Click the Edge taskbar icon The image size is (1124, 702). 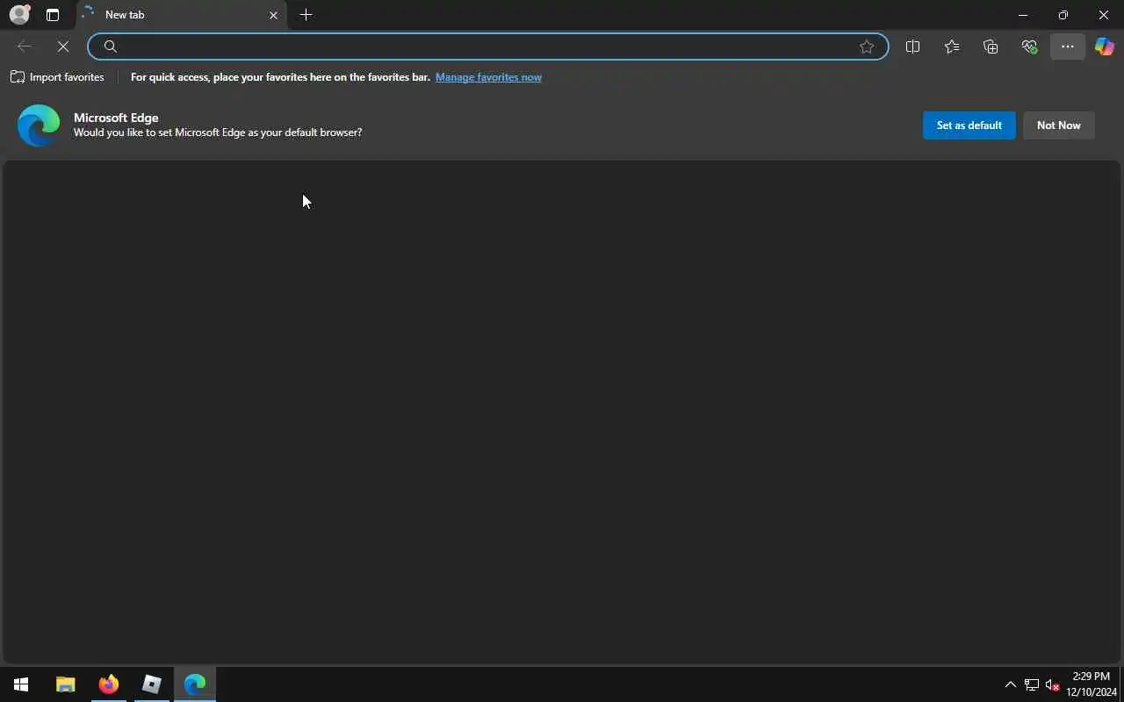[x=195, y=684]
